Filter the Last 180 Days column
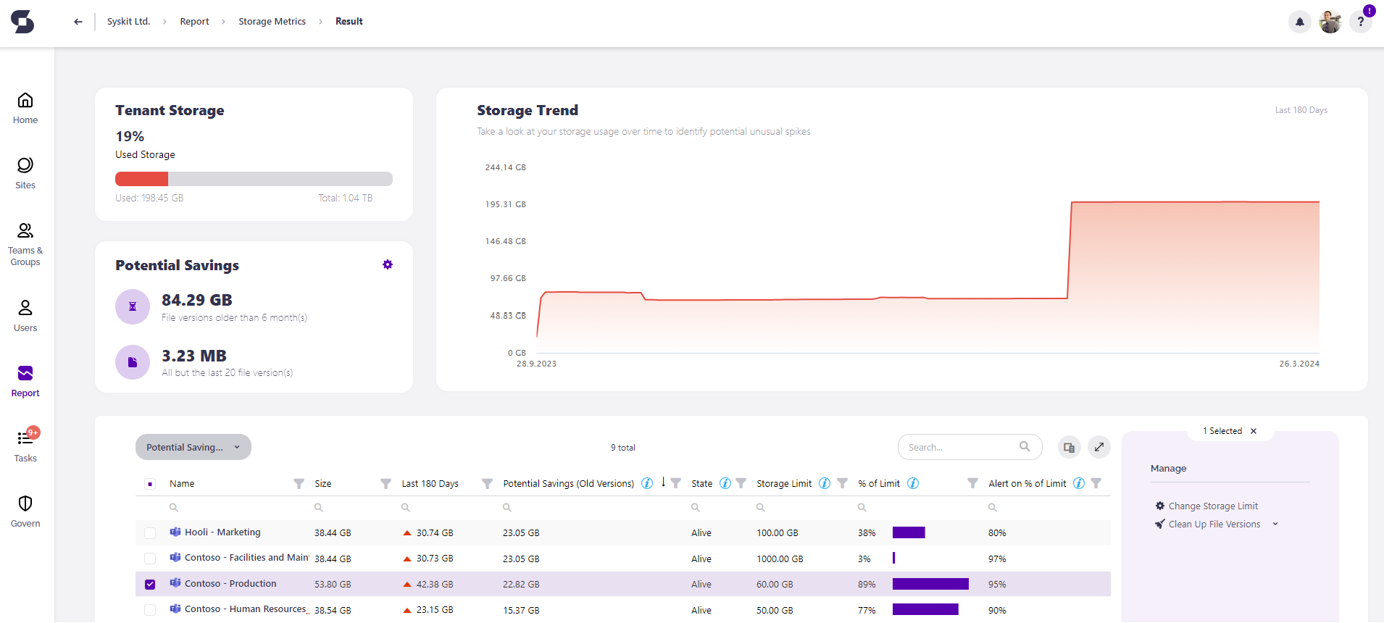Screen dimensions: 1384x623 487,483
